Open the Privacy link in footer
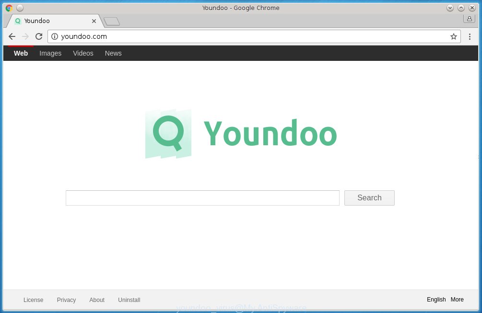This screenshot has height=313, width=482. [x=66, y=300]
